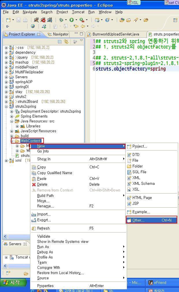Screen dimensions: 179x292
Task: Open the web browser globe icon
Action: [33, 26]
